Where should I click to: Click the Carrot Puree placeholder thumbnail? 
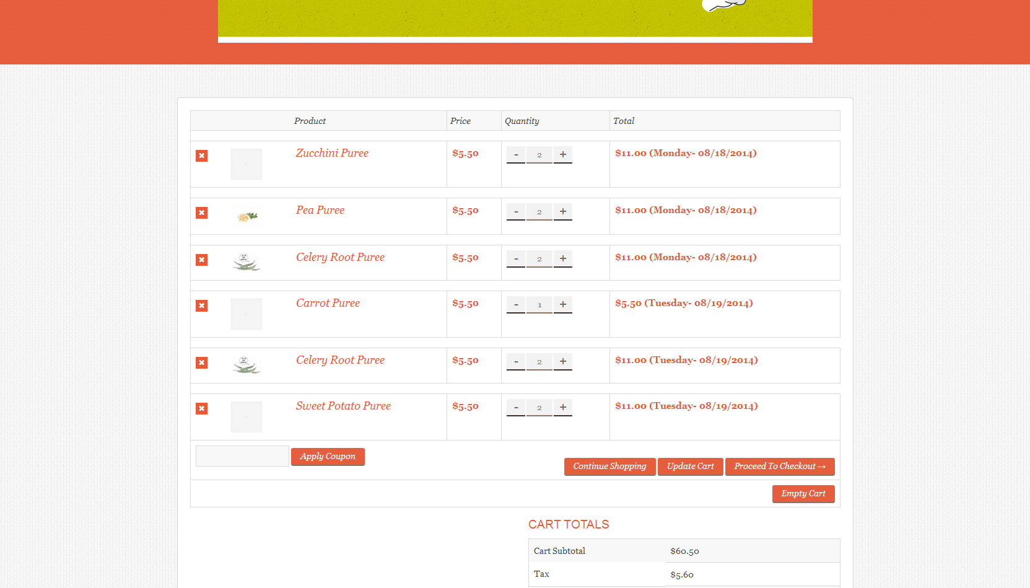(x=247, y=314)
